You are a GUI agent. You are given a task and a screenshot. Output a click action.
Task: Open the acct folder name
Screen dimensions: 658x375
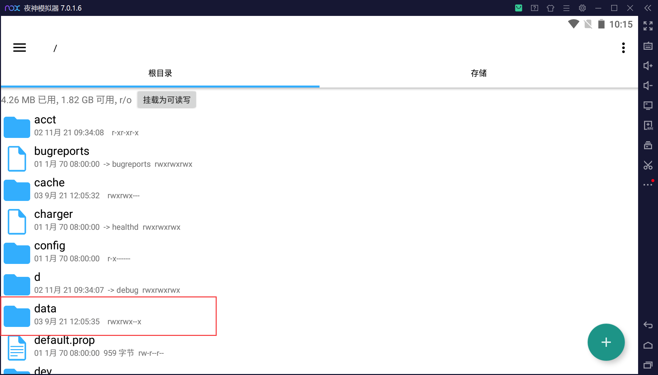(45, 120)
